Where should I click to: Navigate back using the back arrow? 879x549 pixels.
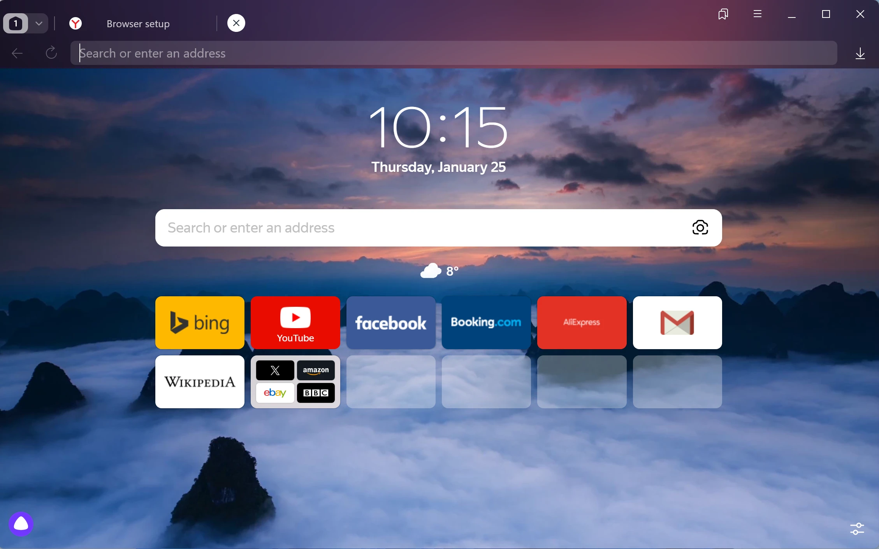tap(16, 52)
